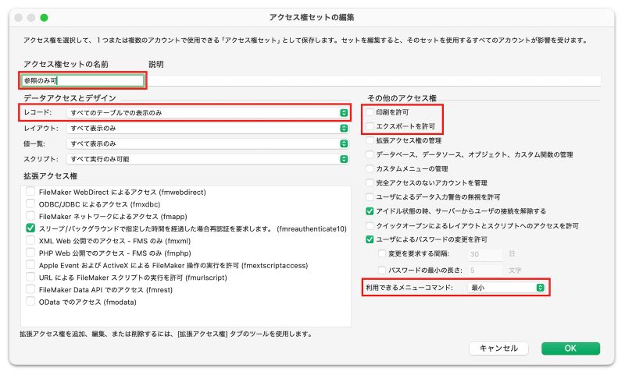Uncheck ユーザによるパスワードの変更を許可
The width and height of the screenshot is (625, 375).
pyautogui.click(x=370, y=239)
